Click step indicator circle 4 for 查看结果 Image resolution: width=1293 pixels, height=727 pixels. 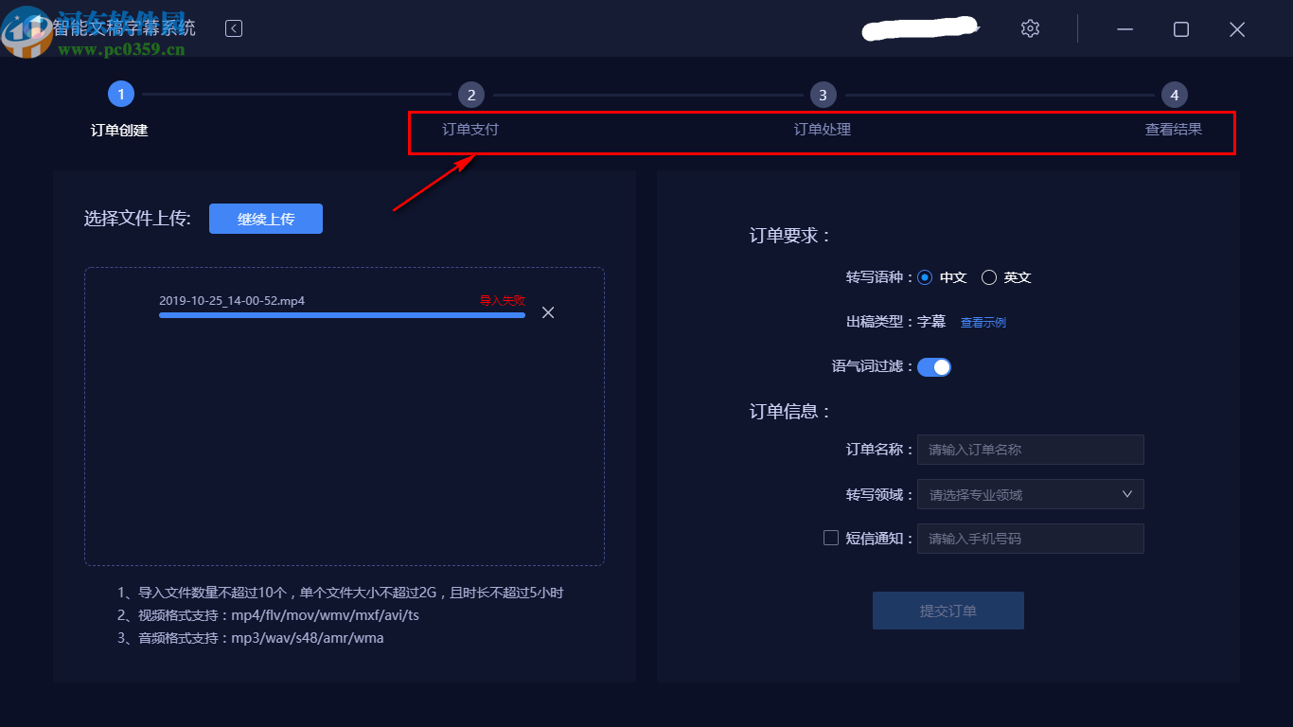point(1174,94)
